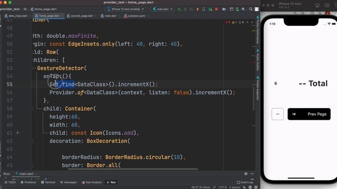Open the Problems tool window
This screenshot has height=189, width=337.
tap(28, 182)
